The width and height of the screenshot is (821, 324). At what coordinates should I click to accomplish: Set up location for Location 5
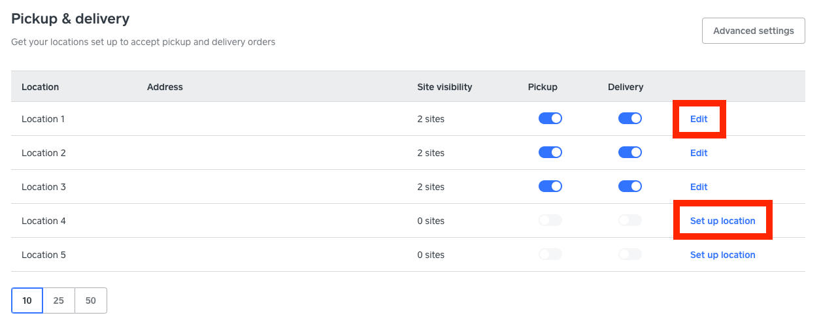722,255
